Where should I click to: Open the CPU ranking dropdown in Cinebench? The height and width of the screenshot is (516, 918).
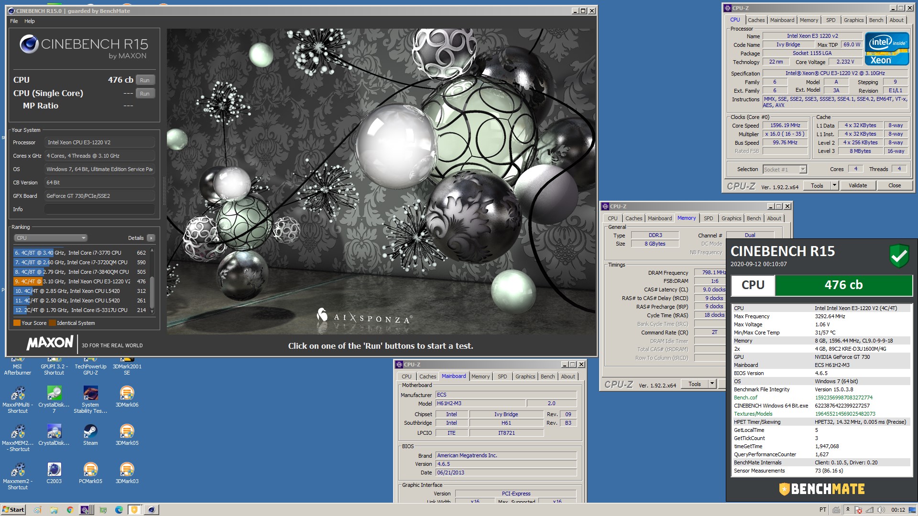[50, 238]
